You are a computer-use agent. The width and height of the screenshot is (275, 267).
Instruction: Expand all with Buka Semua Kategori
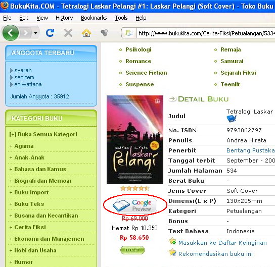coord(43,134)
